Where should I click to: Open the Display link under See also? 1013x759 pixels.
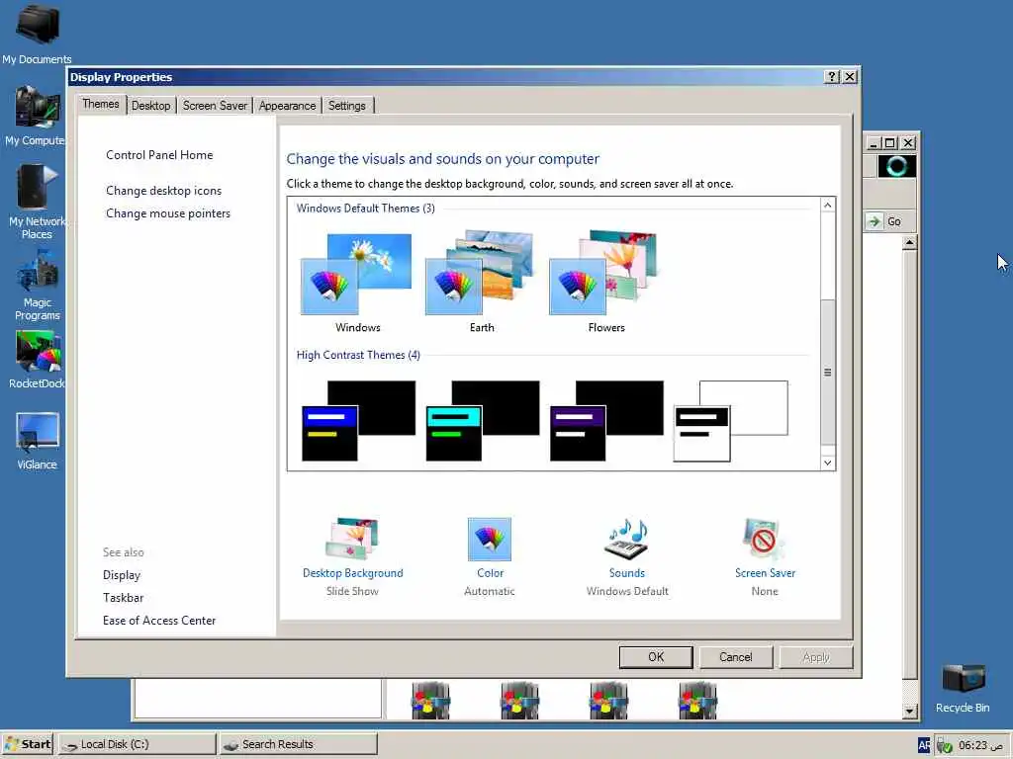[122, 575]
